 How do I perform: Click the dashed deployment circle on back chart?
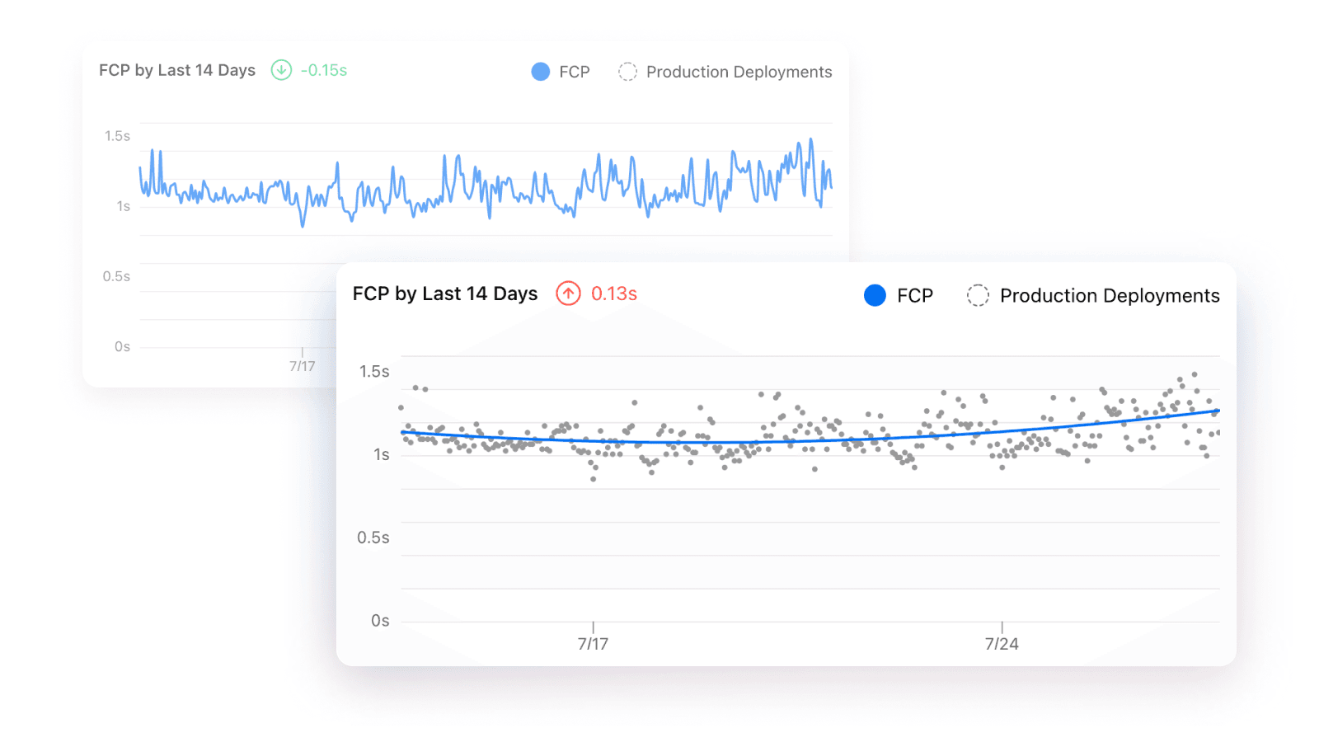coord(627,72)
